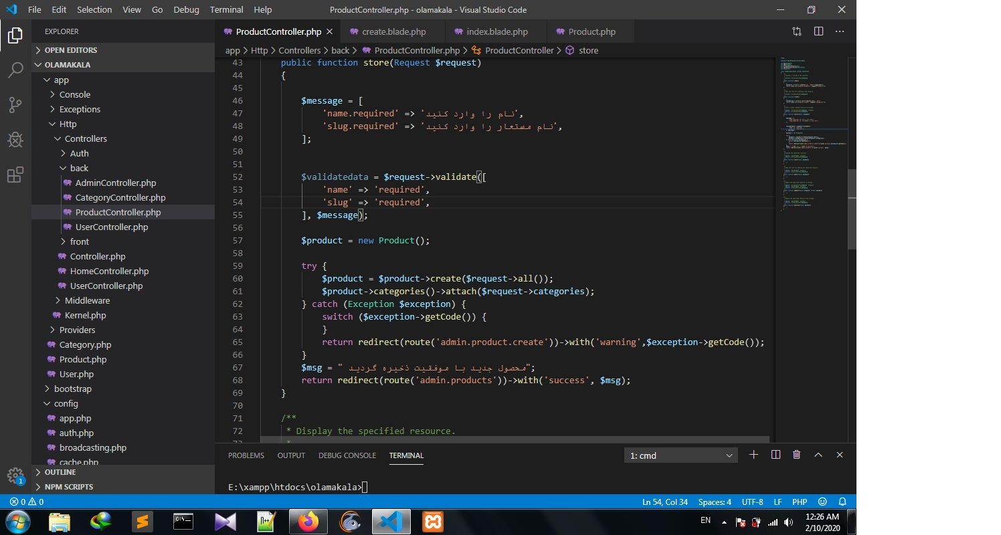The height and width of the screenshot is (535, 1001).
Task: Open Windows Start menu
Action: point(18,521)
